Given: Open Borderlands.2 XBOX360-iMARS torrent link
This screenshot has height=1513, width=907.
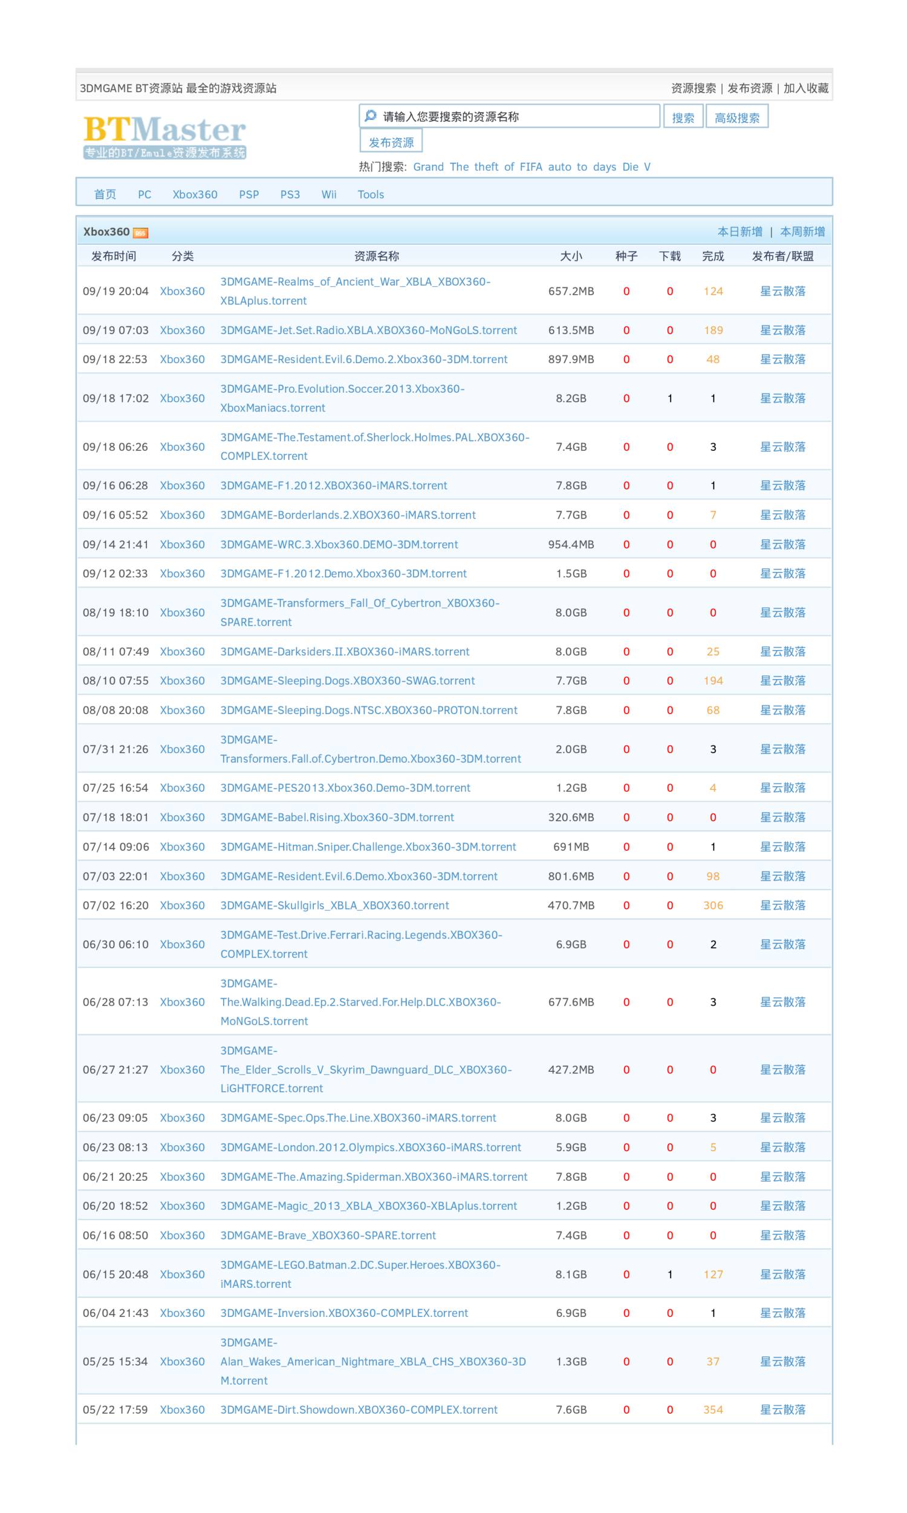Looking at the screenshot, I should (348, 515).
